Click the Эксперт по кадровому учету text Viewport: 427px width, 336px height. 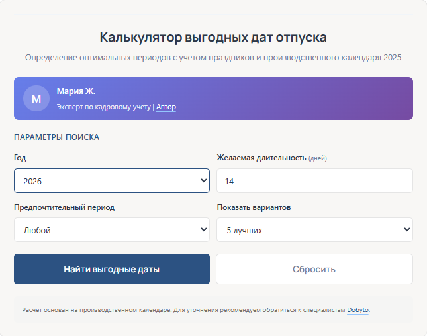[x=104, y=107]
